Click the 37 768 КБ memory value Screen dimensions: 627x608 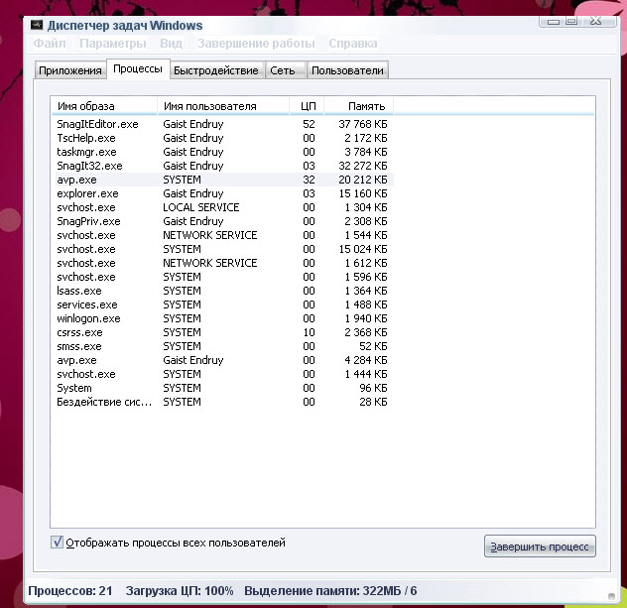coord(363,124)
